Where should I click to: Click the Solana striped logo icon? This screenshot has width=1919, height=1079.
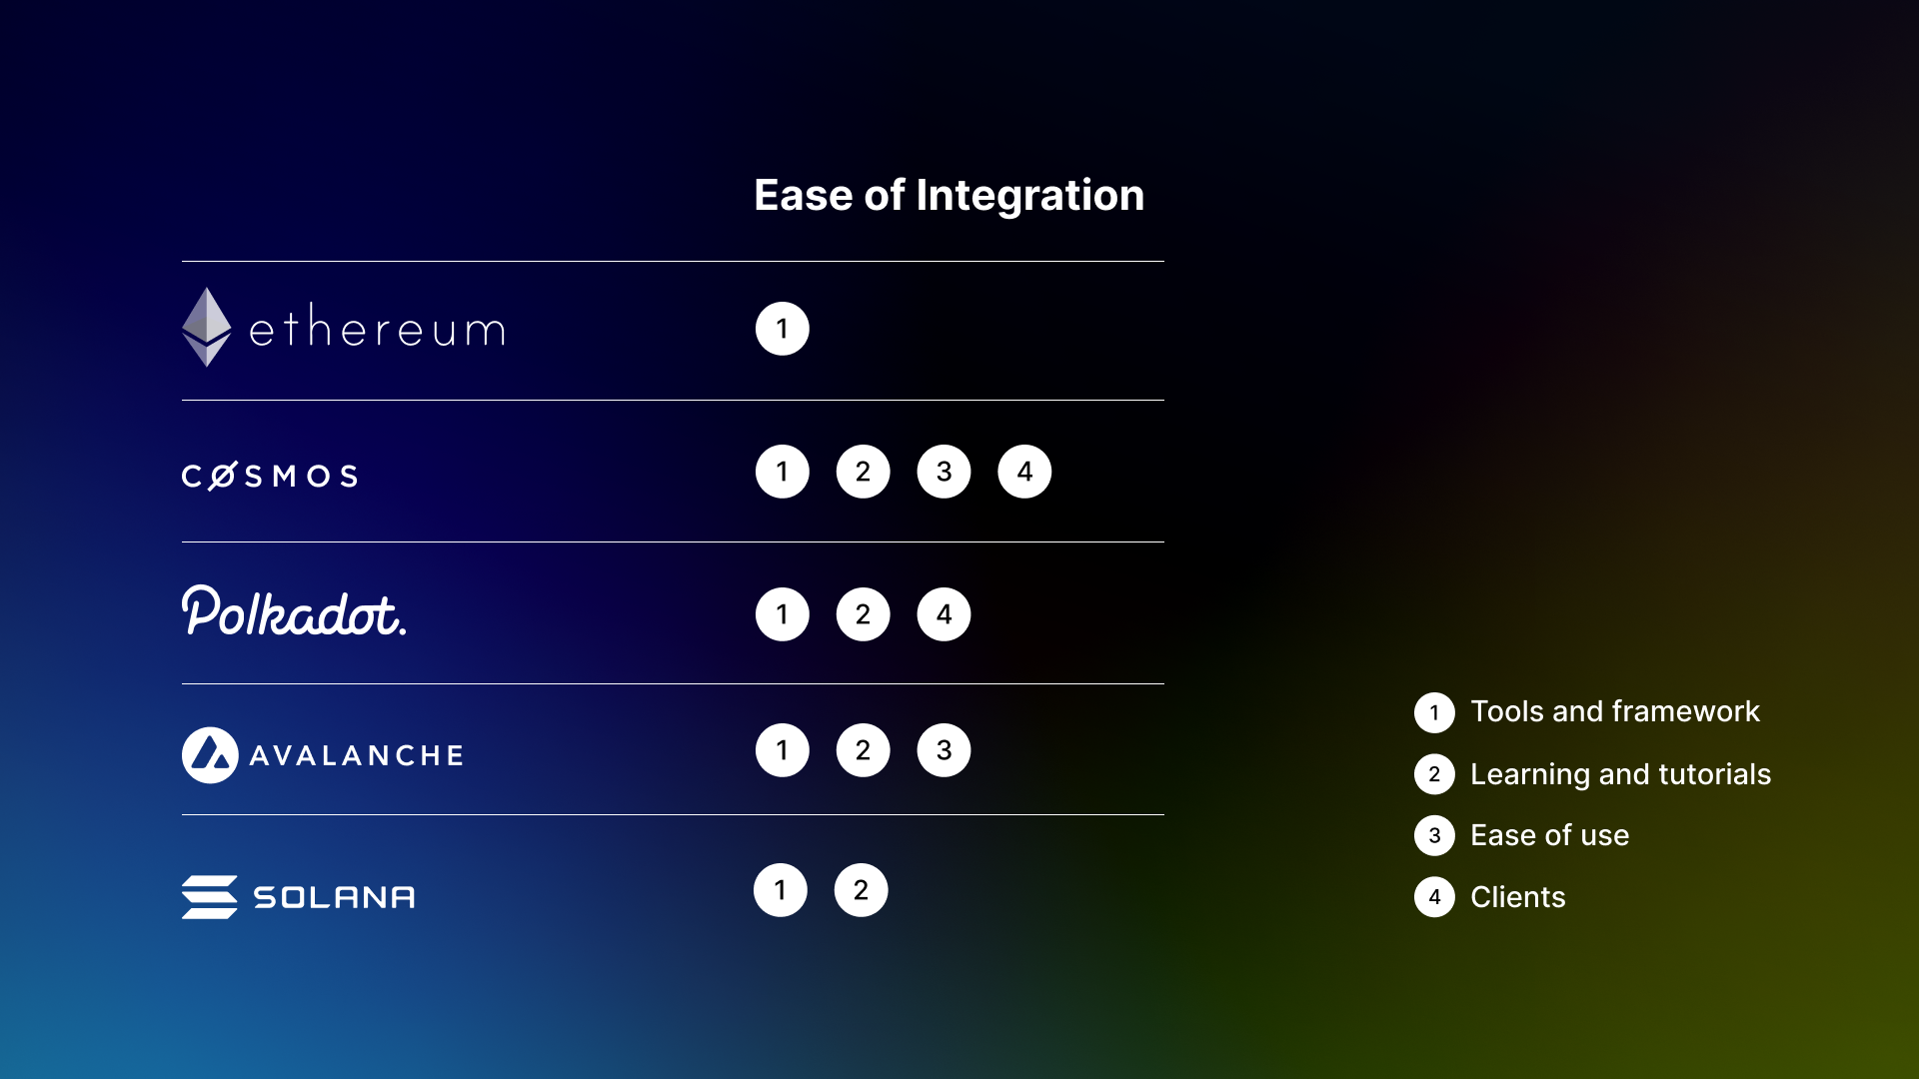point(210,896)
